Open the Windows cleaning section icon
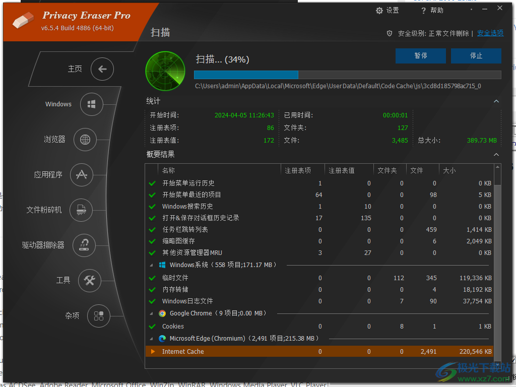 click(91, 104)
